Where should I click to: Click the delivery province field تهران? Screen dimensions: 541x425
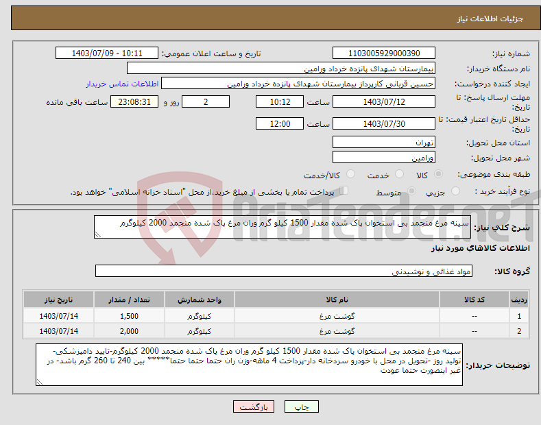(384, 142)
